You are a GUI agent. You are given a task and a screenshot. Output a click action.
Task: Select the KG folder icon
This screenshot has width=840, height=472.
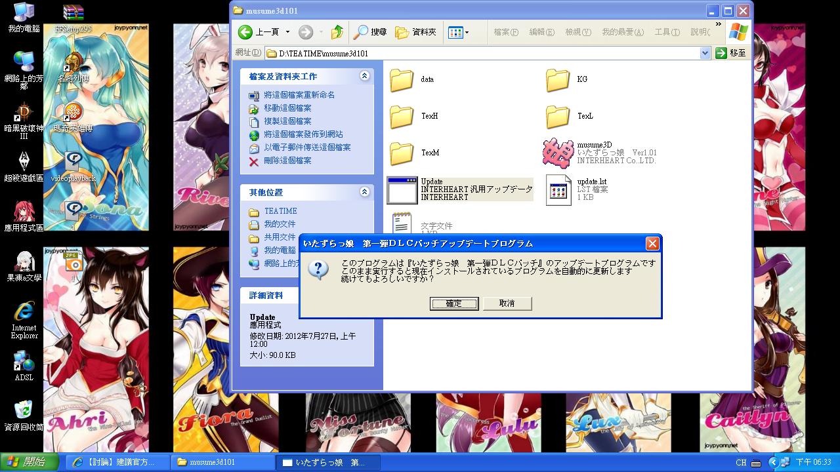(x=558, y=80)
